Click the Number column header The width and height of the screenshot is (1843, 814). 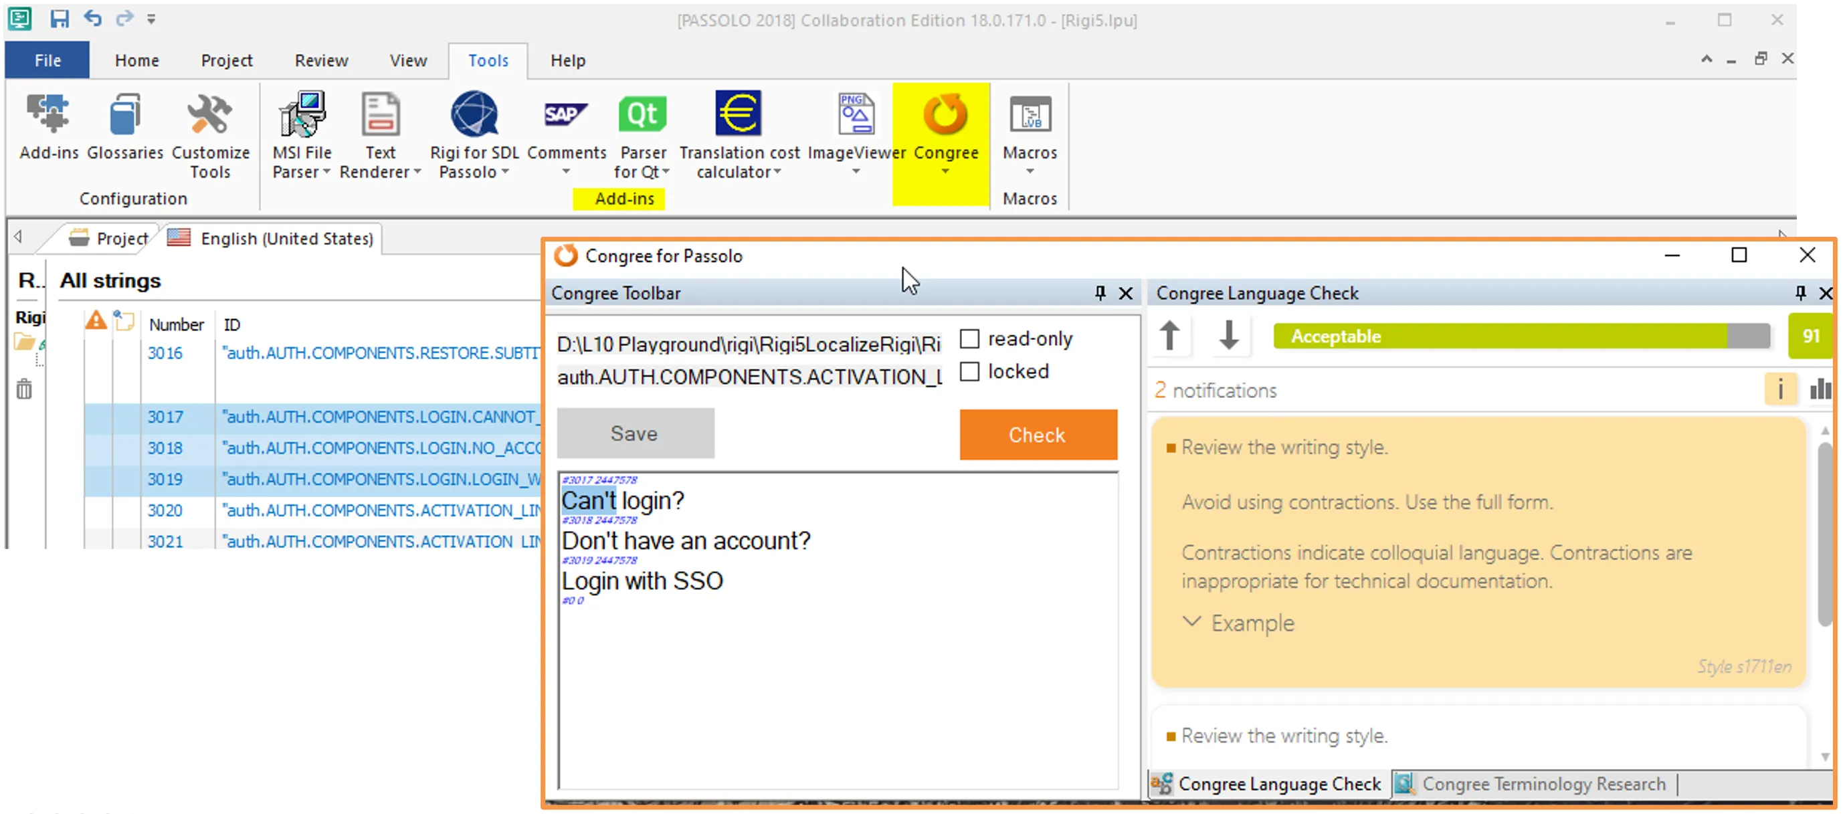[x=176, y=325]
